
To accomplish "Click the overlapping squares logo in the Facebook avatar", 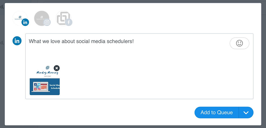I will click(62, 17).
